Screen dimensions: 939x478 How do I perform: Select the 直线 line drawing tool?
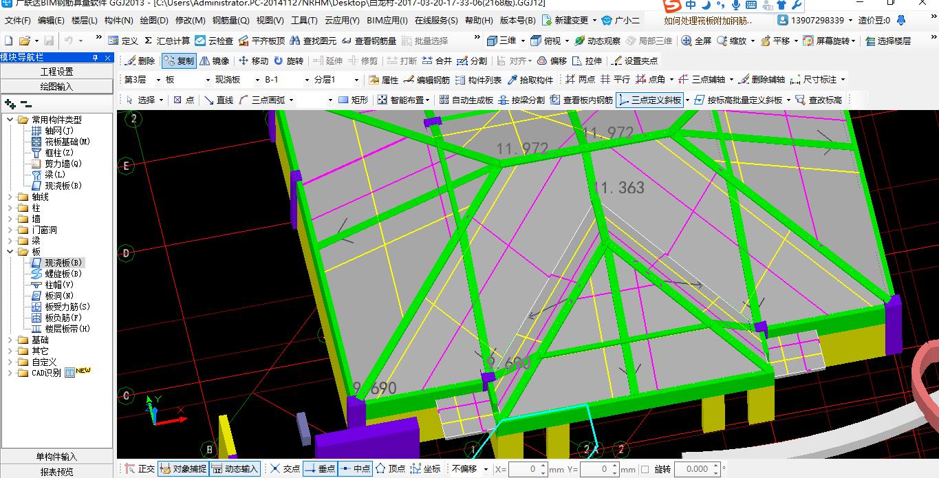click(219, 100)
